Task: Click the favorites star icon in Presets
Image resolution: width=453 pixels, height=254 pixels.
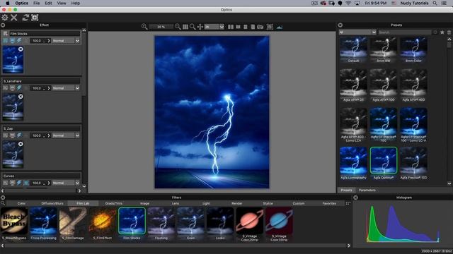Action: coord(442,32)
